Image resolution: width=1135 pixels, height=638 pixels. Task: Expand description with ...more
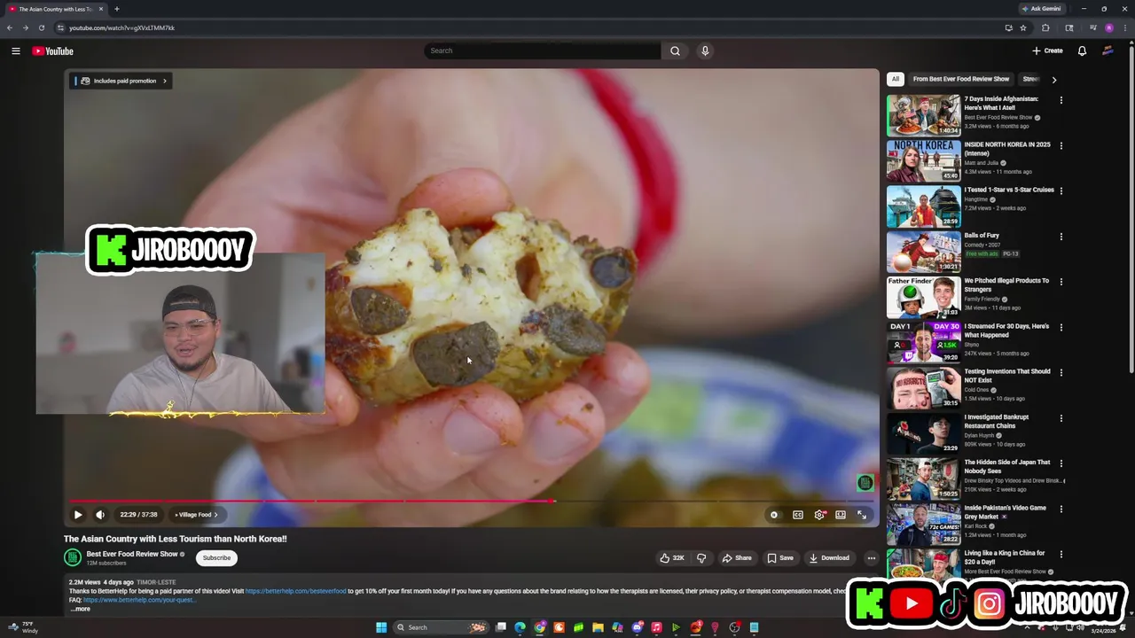[81, 609]
